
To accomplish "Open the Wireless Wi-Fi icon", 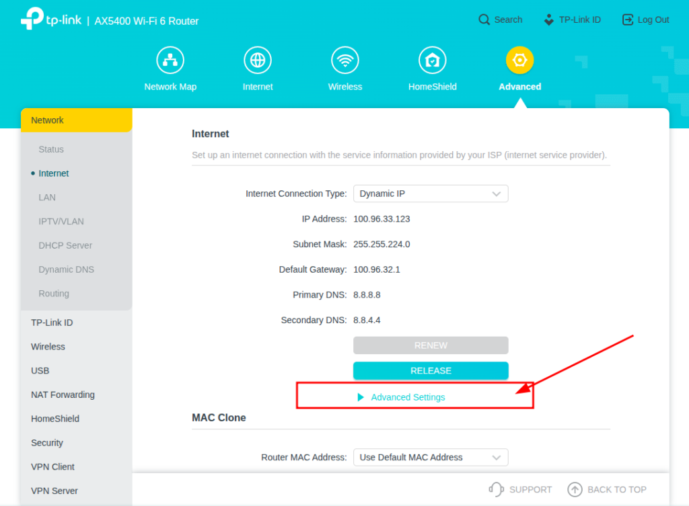I will point(345,60).
